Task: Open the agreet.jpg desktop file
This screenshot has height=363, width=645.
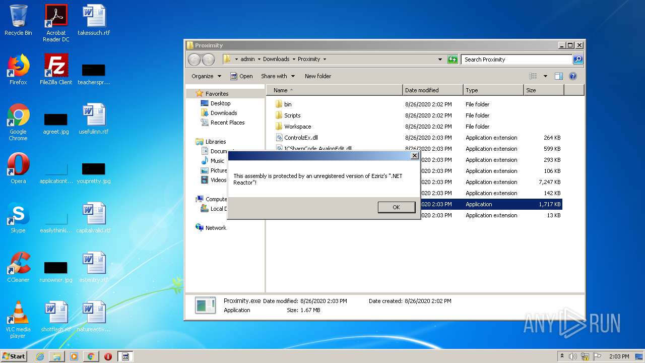Action: pos(56,124)
